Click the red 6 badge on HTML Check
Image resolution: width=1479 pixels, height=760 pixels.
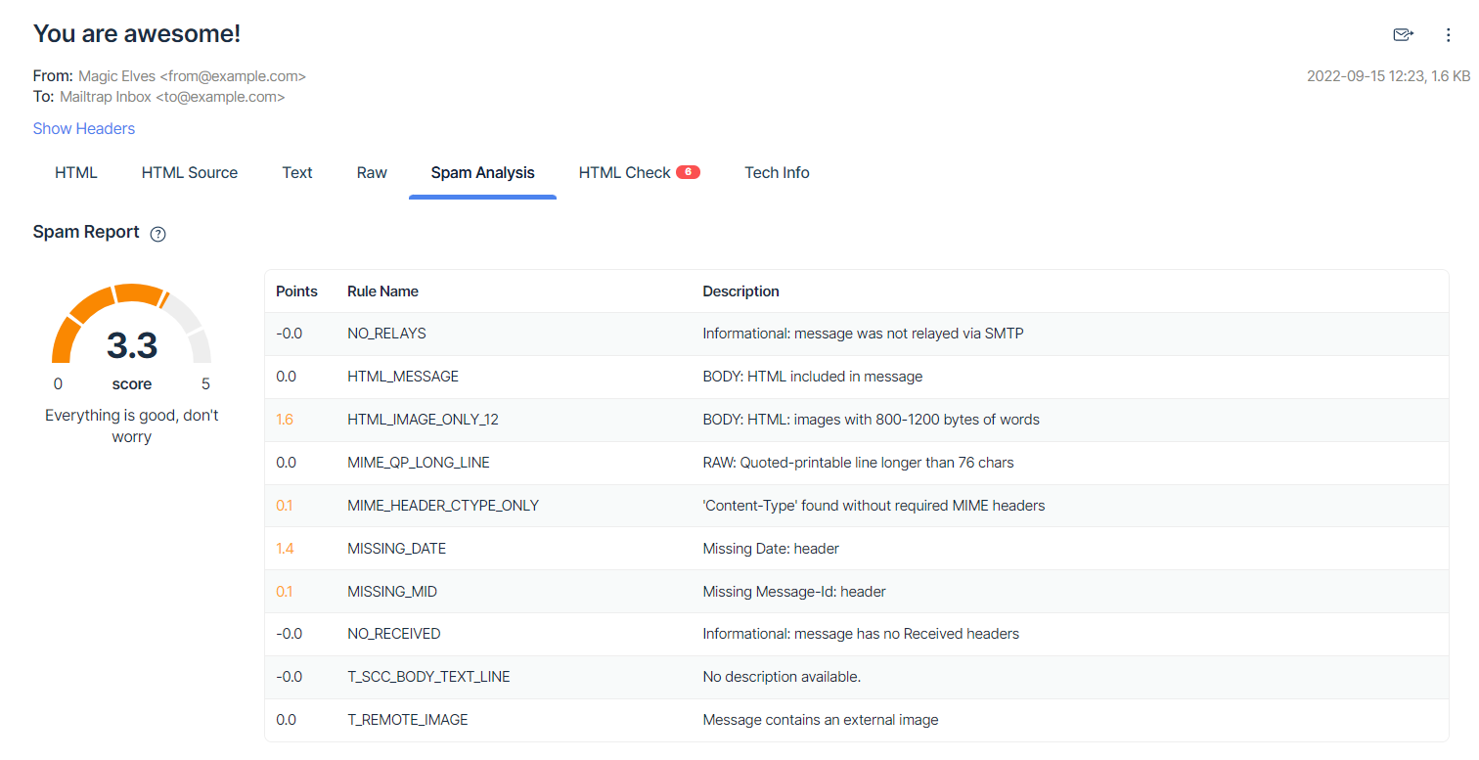coord(688,172)
